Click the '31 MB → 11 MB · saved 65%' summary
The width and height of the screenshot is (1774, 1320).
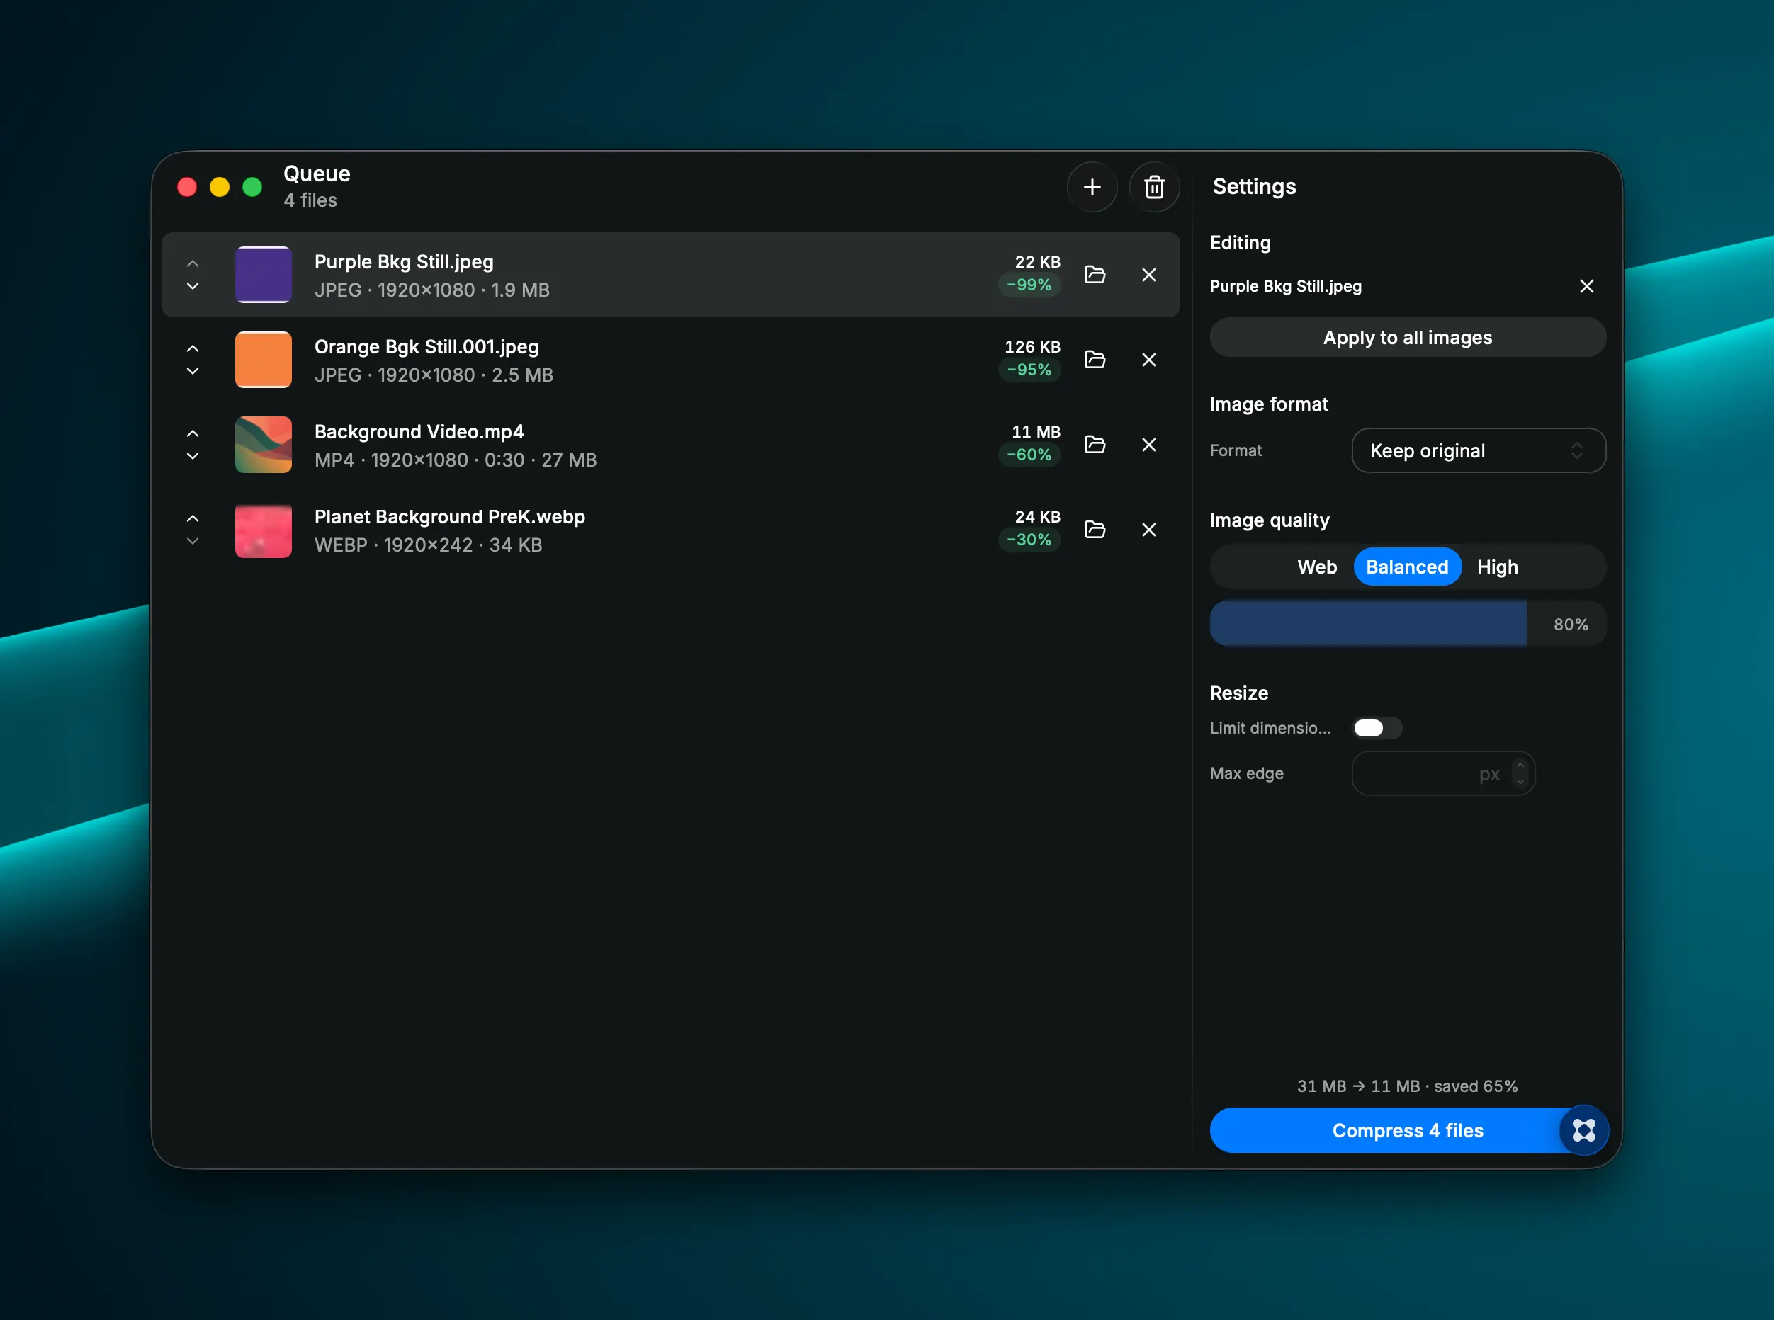(x=1407, y=1086)
